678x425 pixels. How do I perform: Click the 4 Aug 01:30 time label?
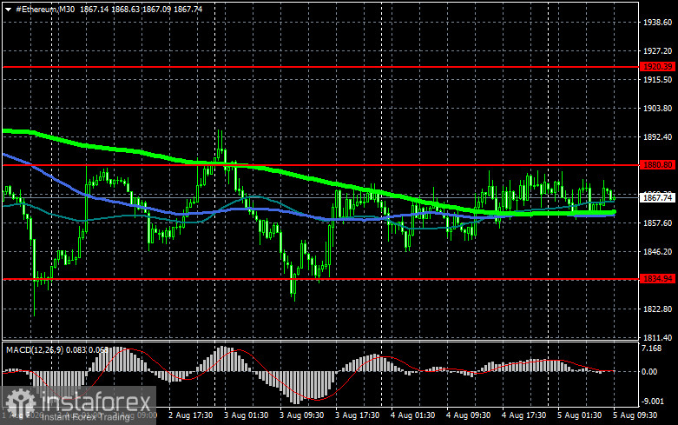pos(412,415)
